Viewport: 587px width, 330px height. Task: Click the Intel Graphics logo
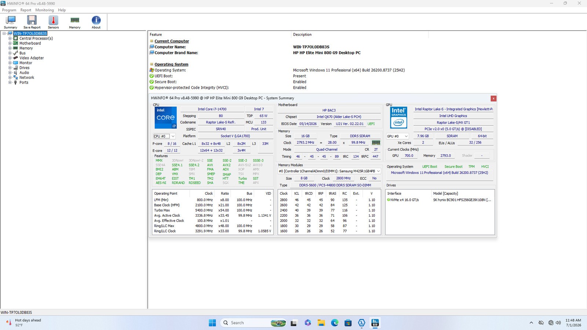[398, 117]
